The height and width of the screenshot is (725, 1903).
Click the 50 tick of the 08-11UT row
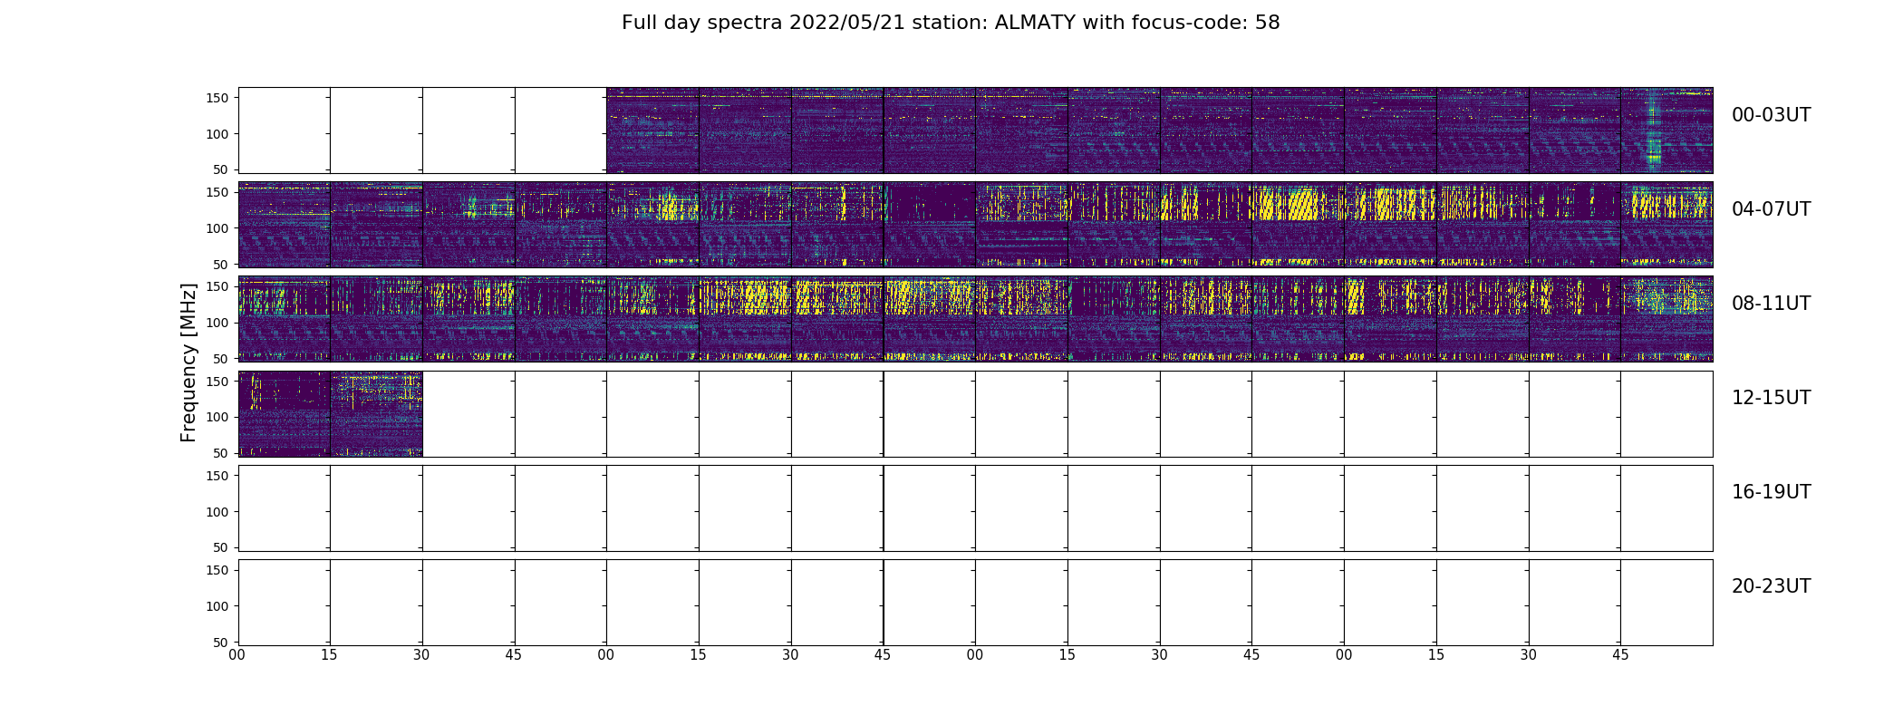222,359
